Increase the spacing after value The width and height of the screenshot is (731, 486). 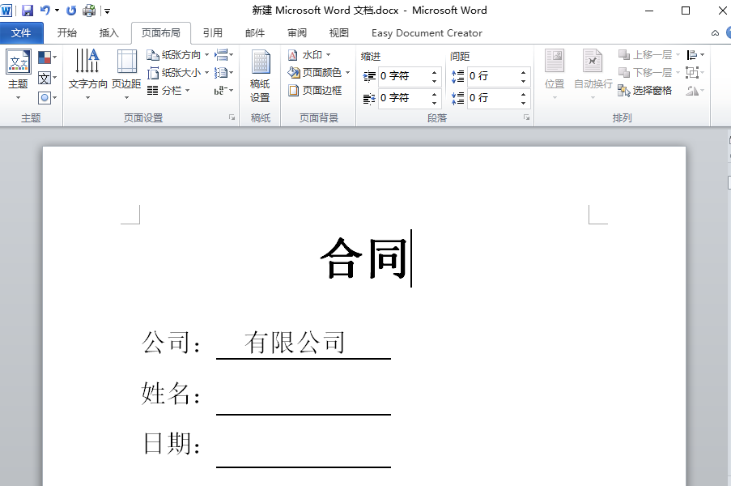524,94
